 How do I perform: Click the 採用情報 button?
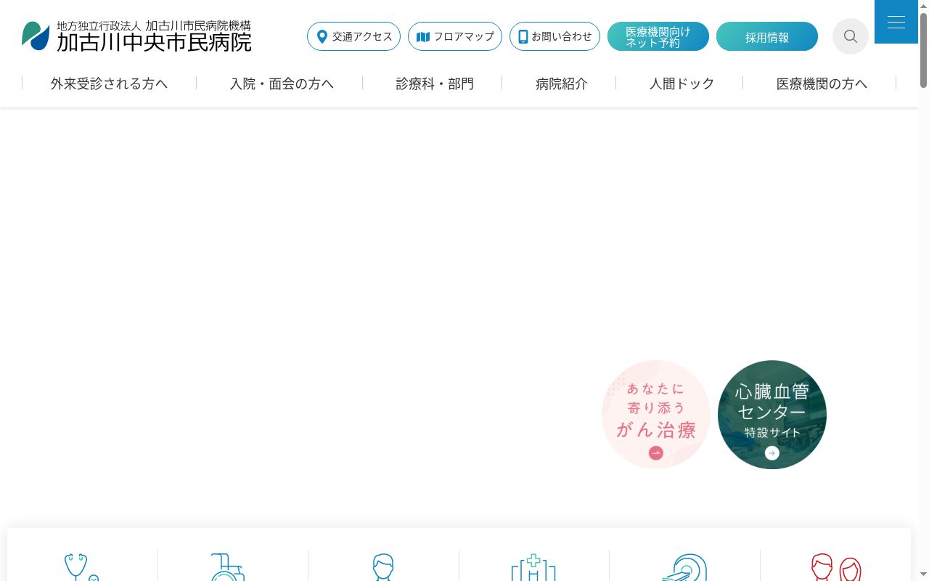tap(767, 36)
